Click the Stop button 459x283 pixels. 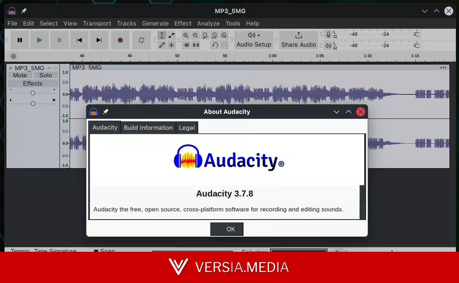coord(59,40)
